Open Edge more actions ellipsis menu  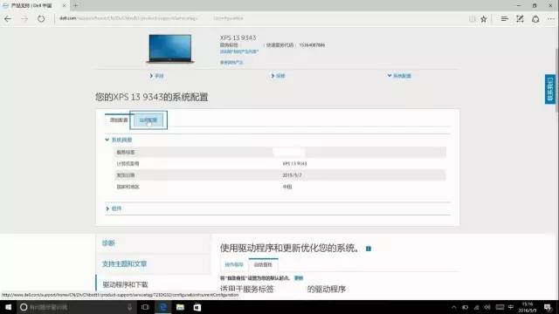(551, 19)
